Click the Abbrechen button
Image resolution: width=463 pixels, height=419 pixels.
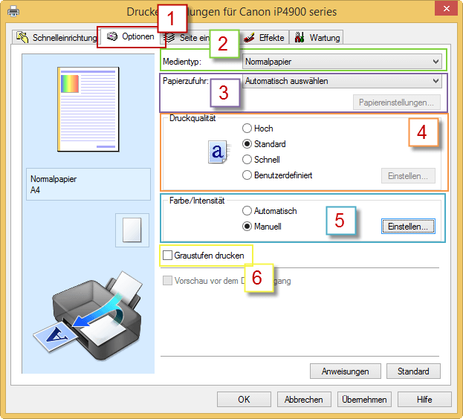pos(304,399)
